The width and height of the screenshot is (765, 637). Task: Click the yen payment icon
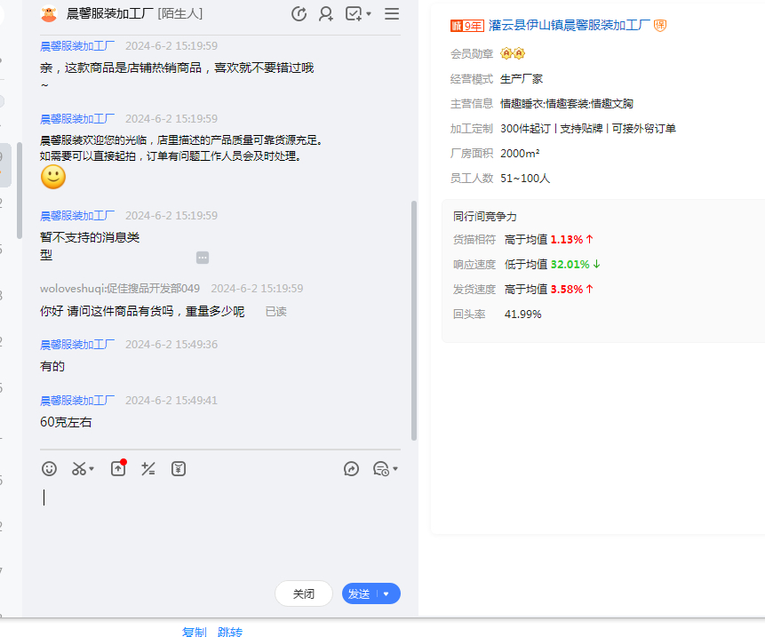click(x=179, y=468)
